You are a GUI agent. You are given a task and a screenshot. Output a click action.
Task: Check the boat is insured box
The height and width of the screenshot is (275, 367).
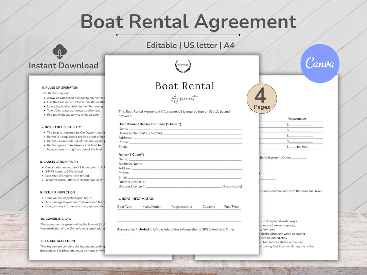tap(64, 133)
